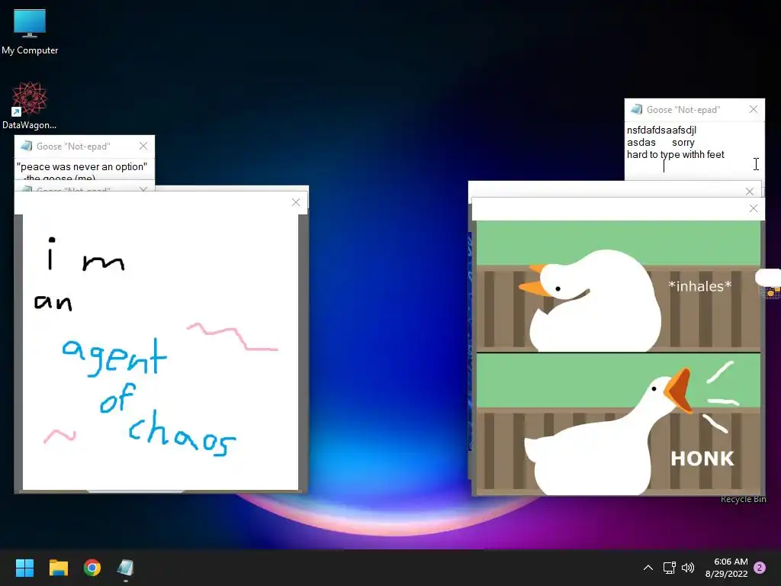This screenshot has width=781, height=586.
Task: Click the text 'peace was never an option'
Action: pyautogui.click(x=82, y=166)
